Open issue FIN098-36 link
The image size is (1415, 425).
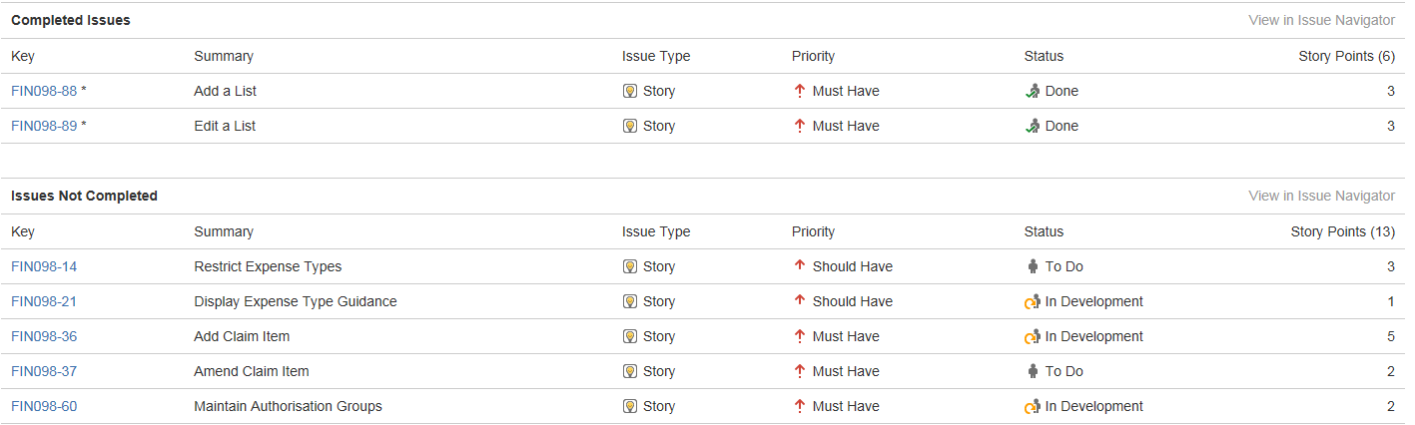point(44,336)
